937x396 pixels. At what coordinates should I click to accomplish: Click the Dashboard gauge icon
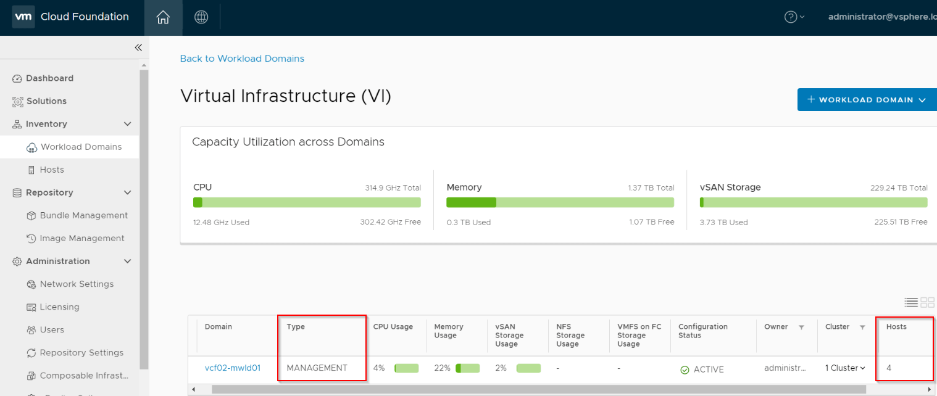17,78
